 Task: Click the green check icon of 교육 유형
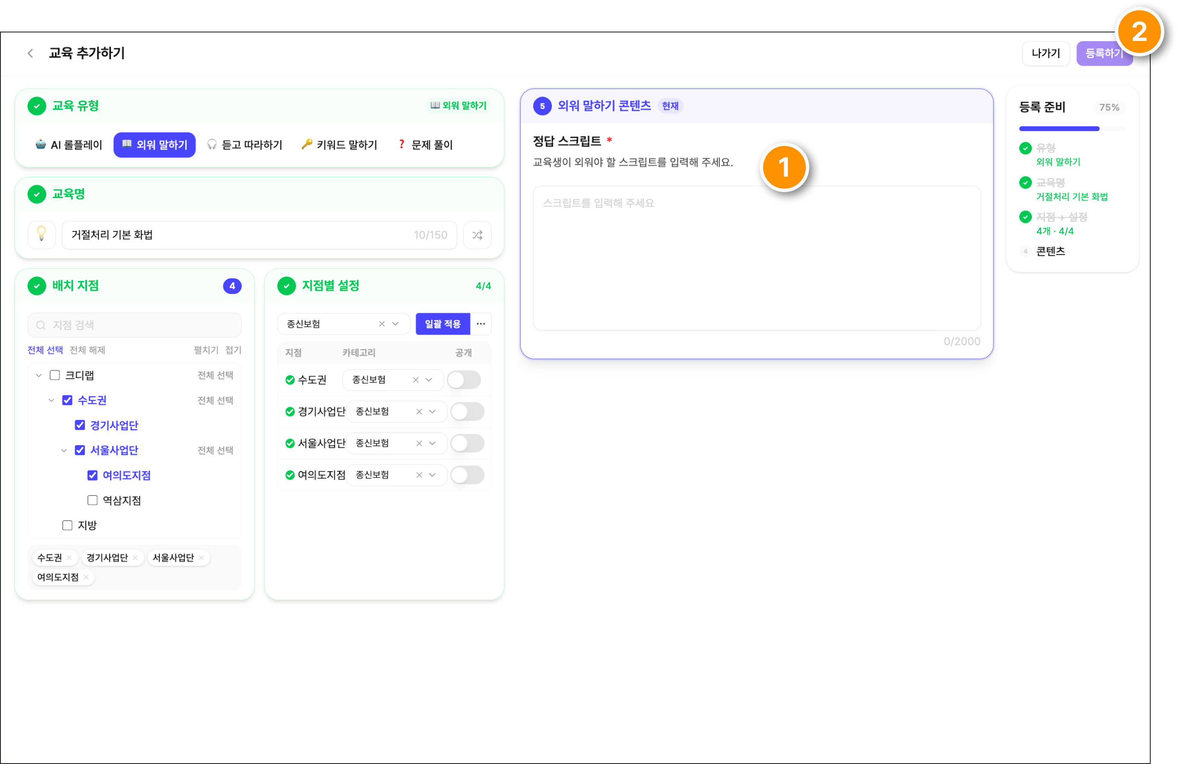coord(37,106)
